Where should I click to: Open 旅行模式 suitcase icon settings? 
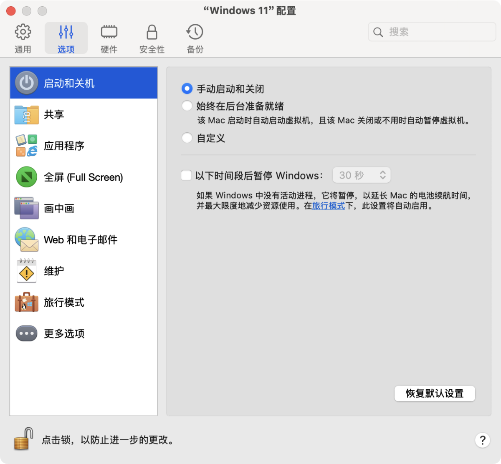click(x=26, y=303)
